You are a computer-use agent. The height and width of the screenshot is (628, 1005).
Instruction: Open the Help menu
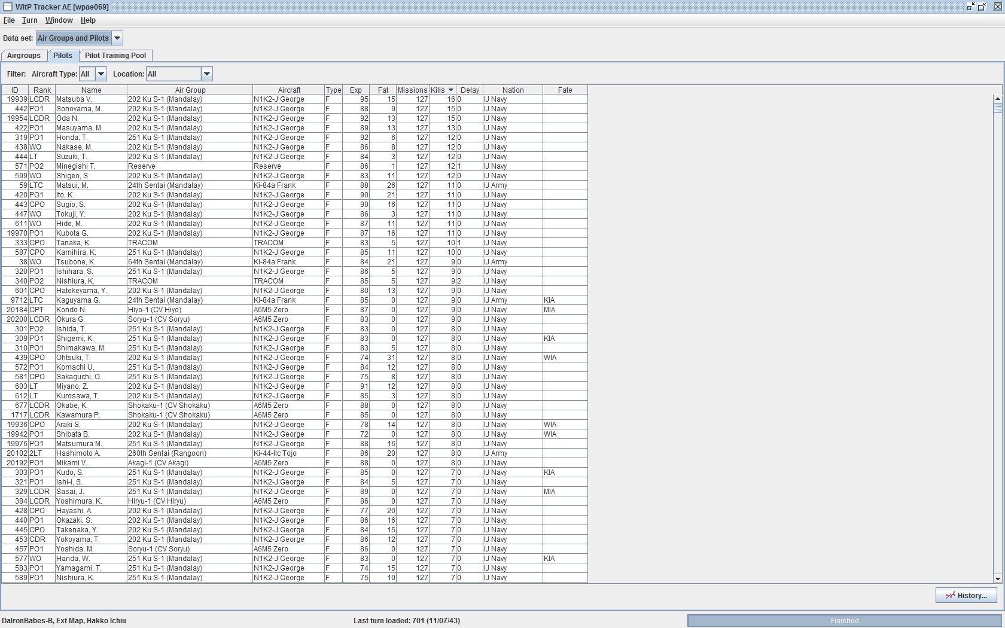coord(88,20)
